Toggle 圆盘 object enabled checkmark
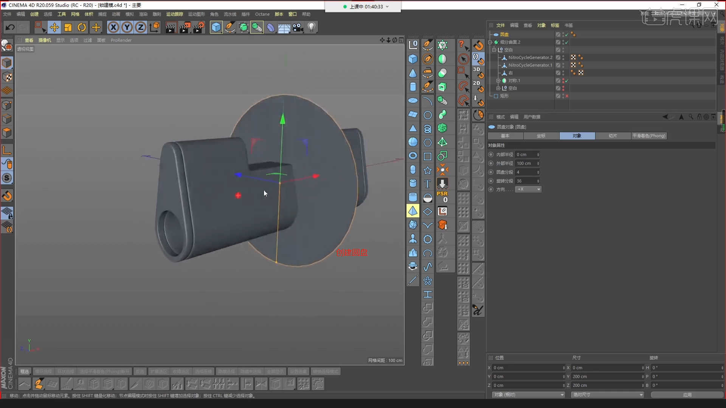Image resolution: width=726 pixels, height=408 pixels. (566, 35)
